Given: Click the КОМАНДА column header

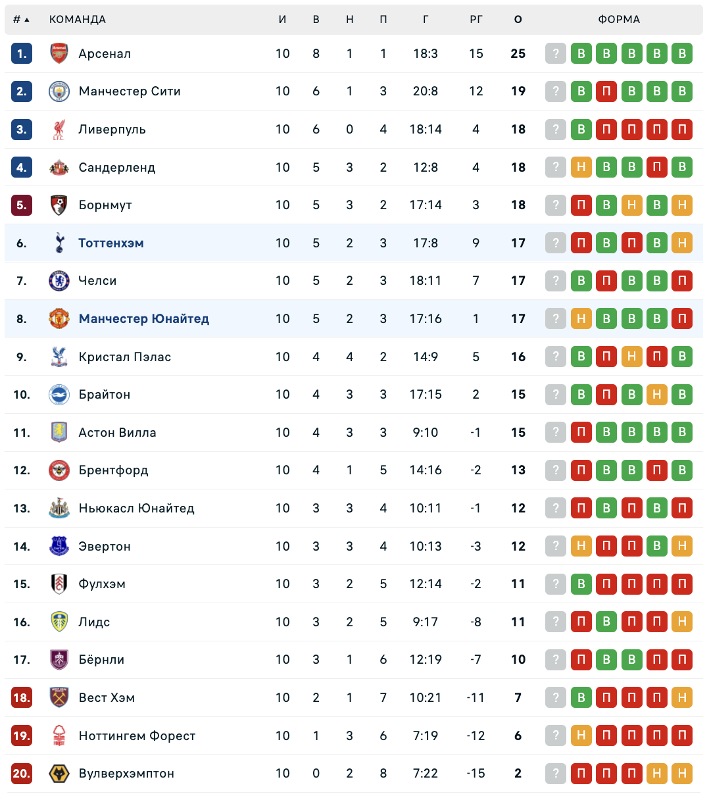Looking at the screenshot, I should 78,20.
